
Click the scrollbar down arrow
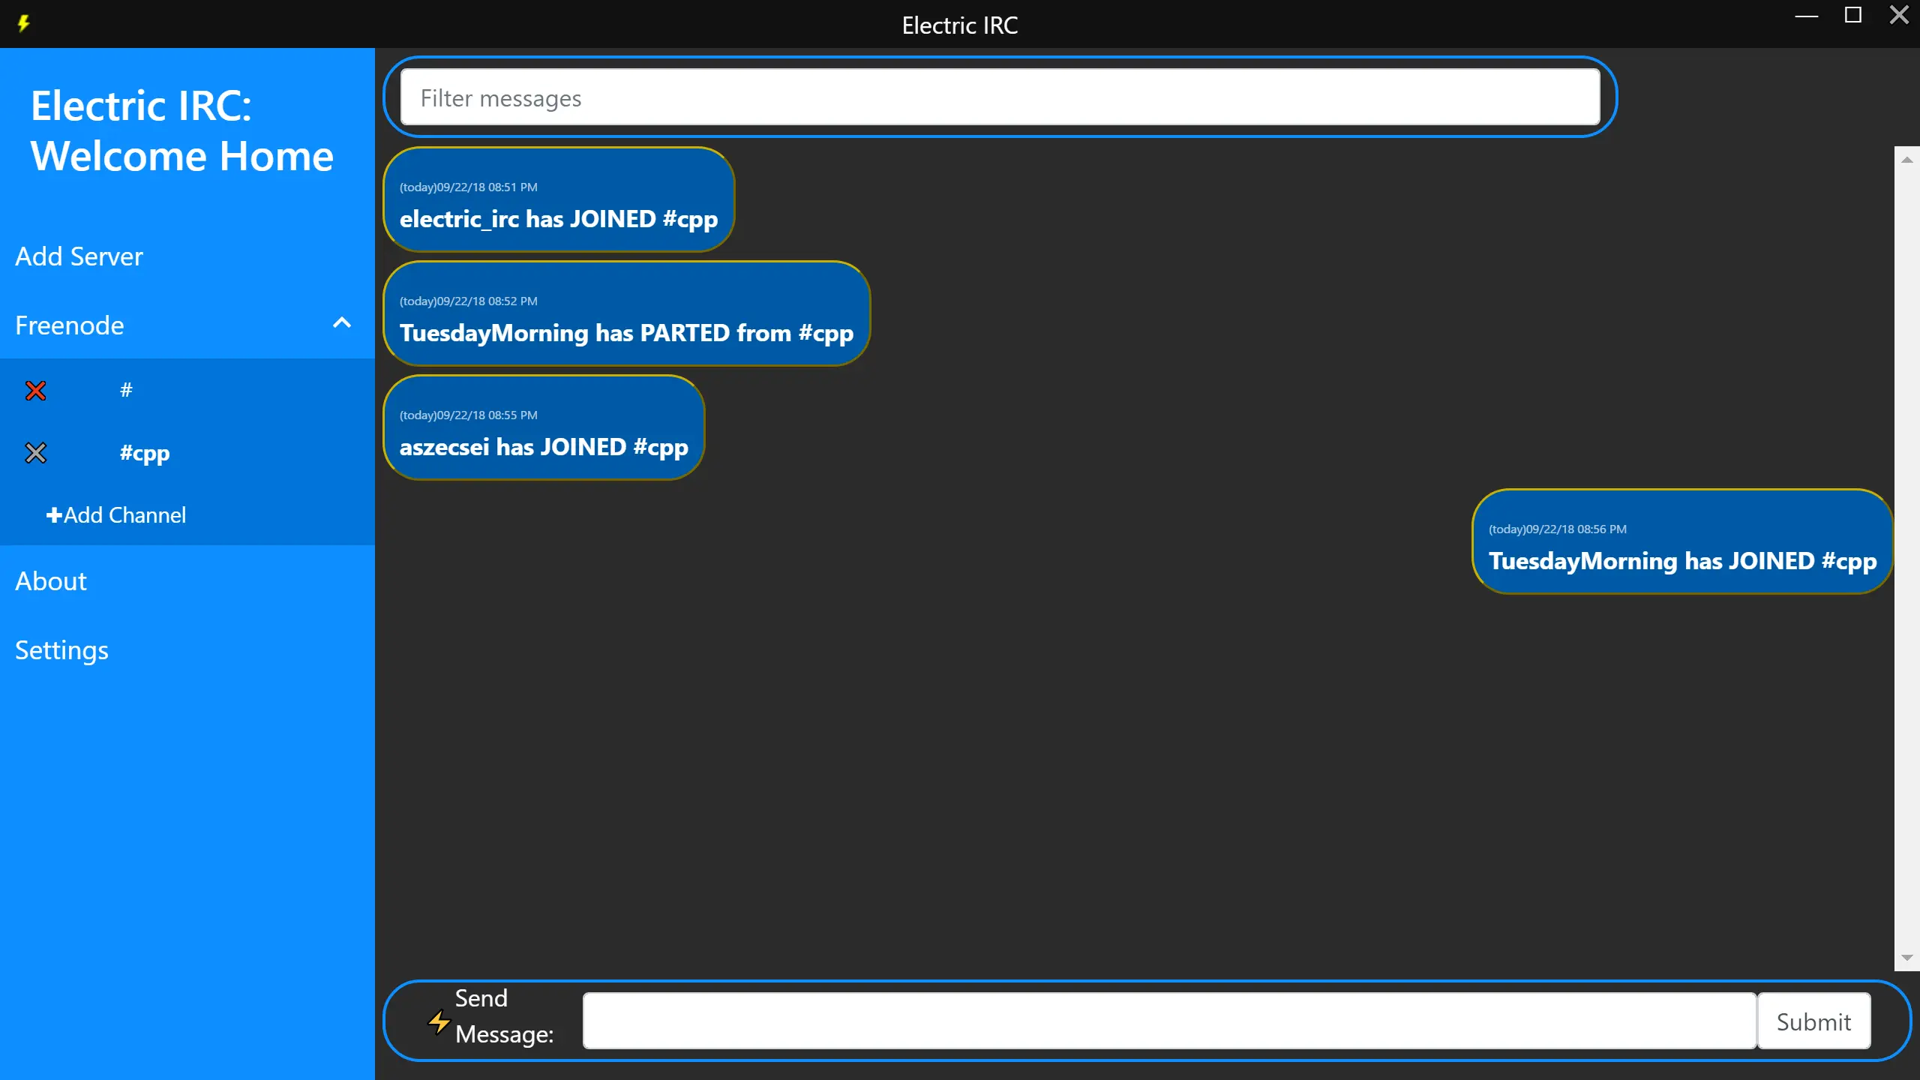coord(1907,958)
